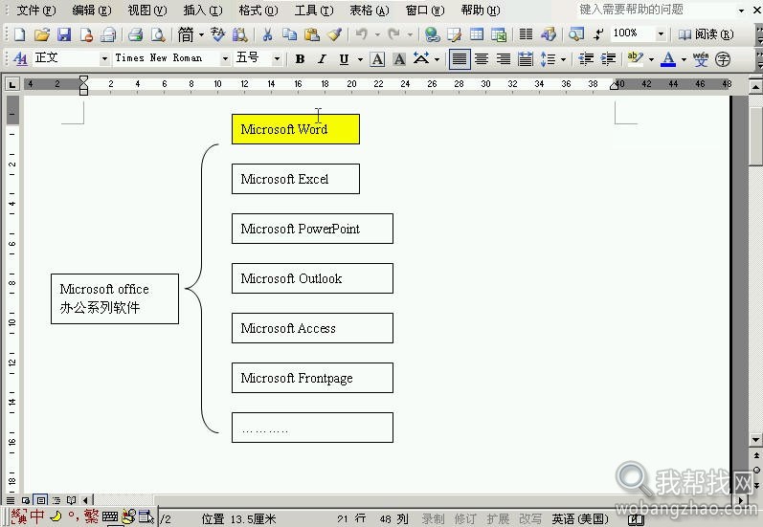Click the Chinese 中 input mode icon
This screenshot has height=527, width=763.
click(x=37, y=516)
